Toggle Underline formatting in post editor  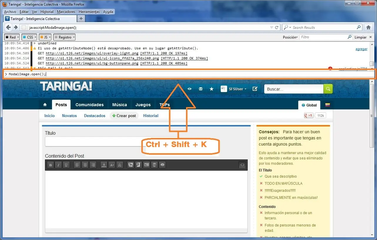[x=66, y=165]
